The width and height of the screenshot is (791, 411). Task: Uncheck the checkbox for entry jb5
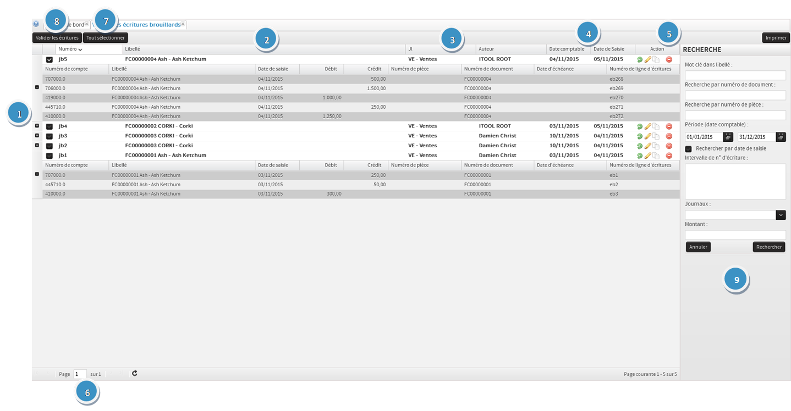tap(50, 59)
